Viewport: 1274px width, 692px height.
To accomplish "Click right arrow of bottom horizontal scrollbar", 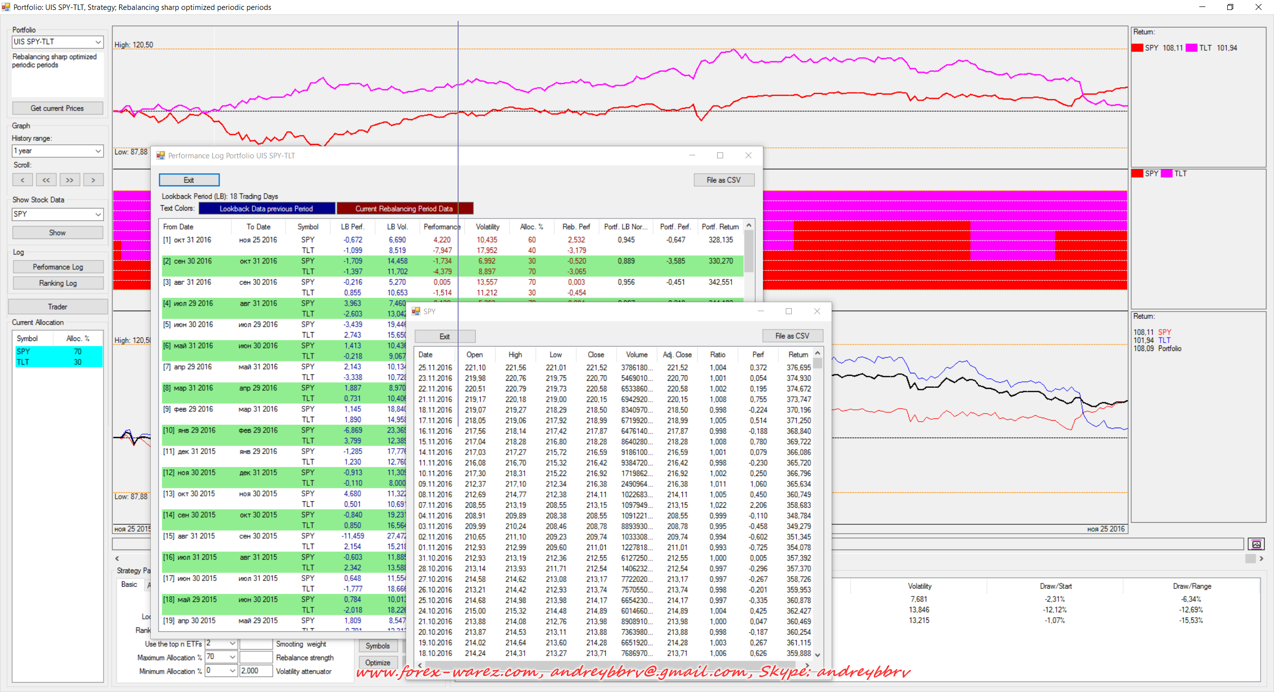I will coord(1261,559).
